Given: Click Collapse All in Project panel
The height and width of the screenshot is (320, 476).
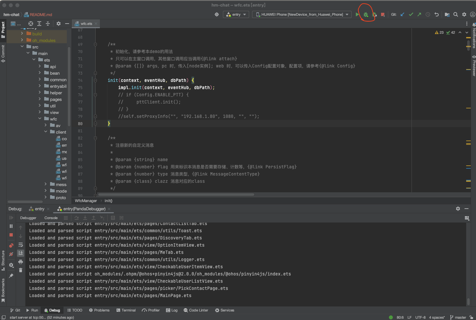Looking at the screenshot, I should tap(48, 24).
